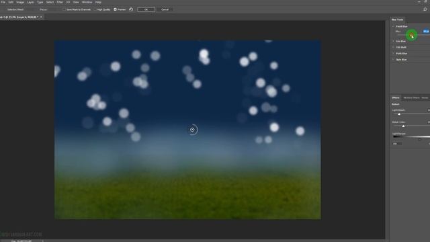Open the Image menu
Screen dimensions: 430x242
20,2
